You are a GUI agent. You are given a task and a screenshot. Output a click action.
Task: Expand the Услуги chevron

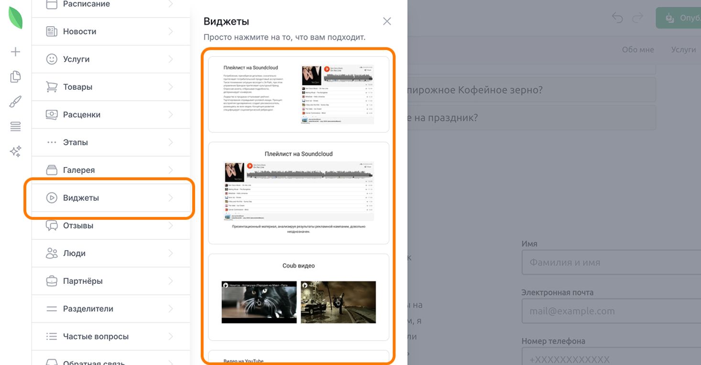171,59
